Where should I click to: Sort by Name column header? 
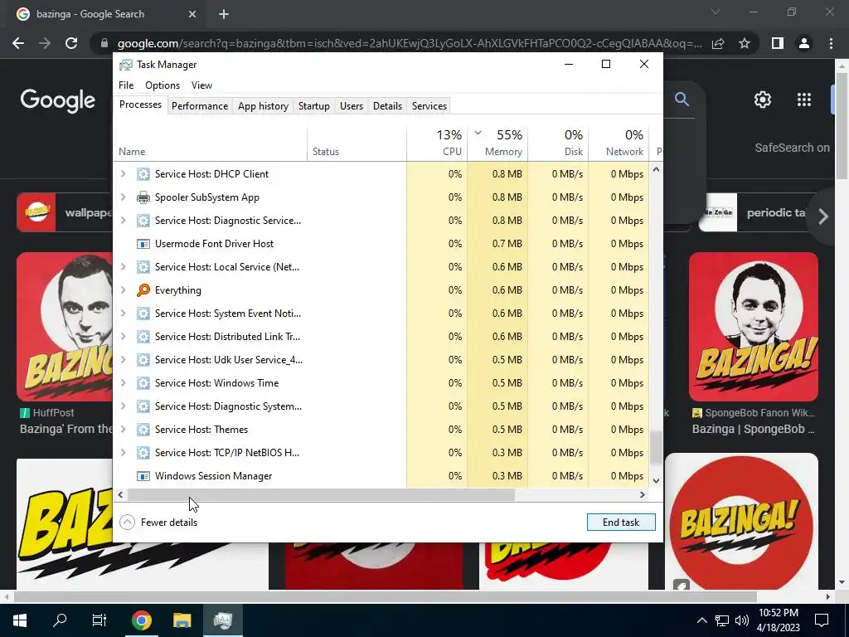click(x=210, y=143)
